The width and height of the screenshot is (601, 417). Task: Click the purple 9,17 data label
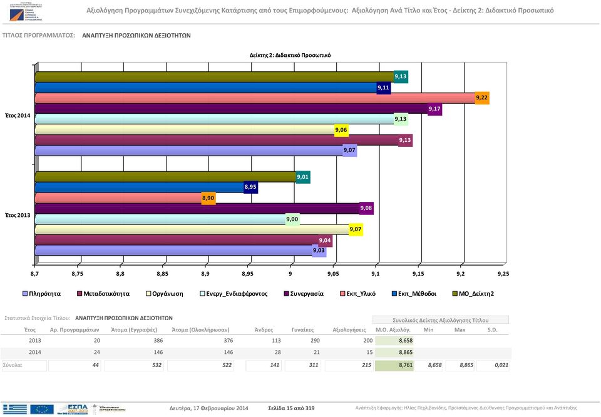point(434,109)
